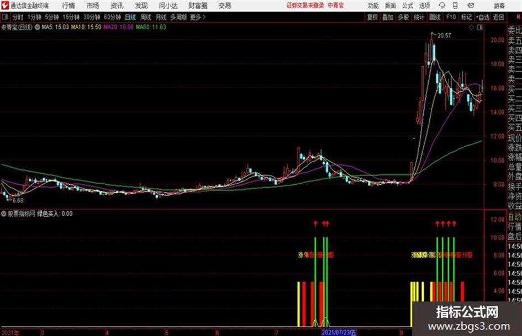The width and height of the screenshot is (522, 336).
Task: Click the 多股 multi-stock button
Action: pyautogui.click(x=403, y=17)
